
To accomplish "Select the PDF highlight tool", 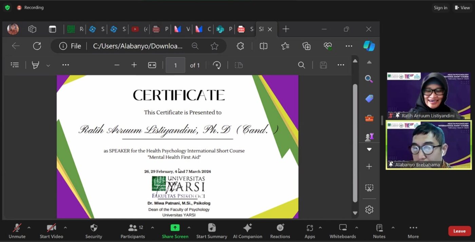I will point(35,65).
